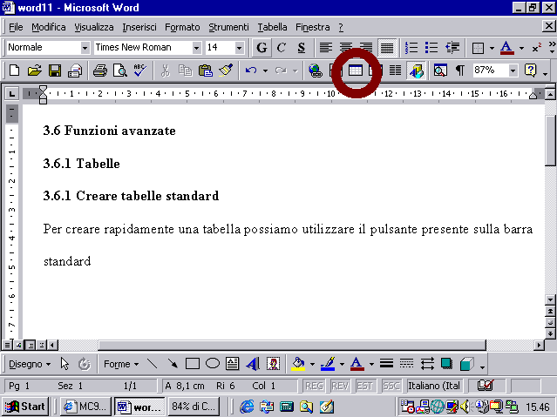Apply bulleted list formatting
557x417 pixels.
[x=431, y=48]
